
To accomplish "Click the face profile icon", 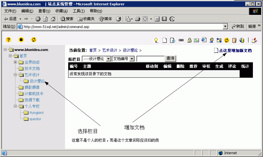I will (234, 40).
